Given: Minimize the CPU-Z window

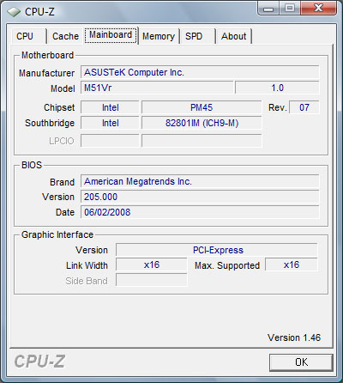Looking at the screenshot, I should (268, 9).
